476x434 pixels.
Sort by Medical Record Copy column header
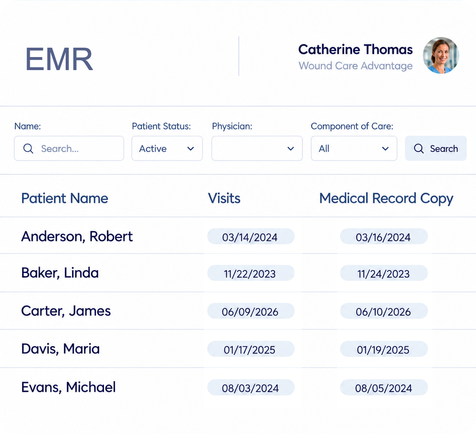click(x=386, y=199)
